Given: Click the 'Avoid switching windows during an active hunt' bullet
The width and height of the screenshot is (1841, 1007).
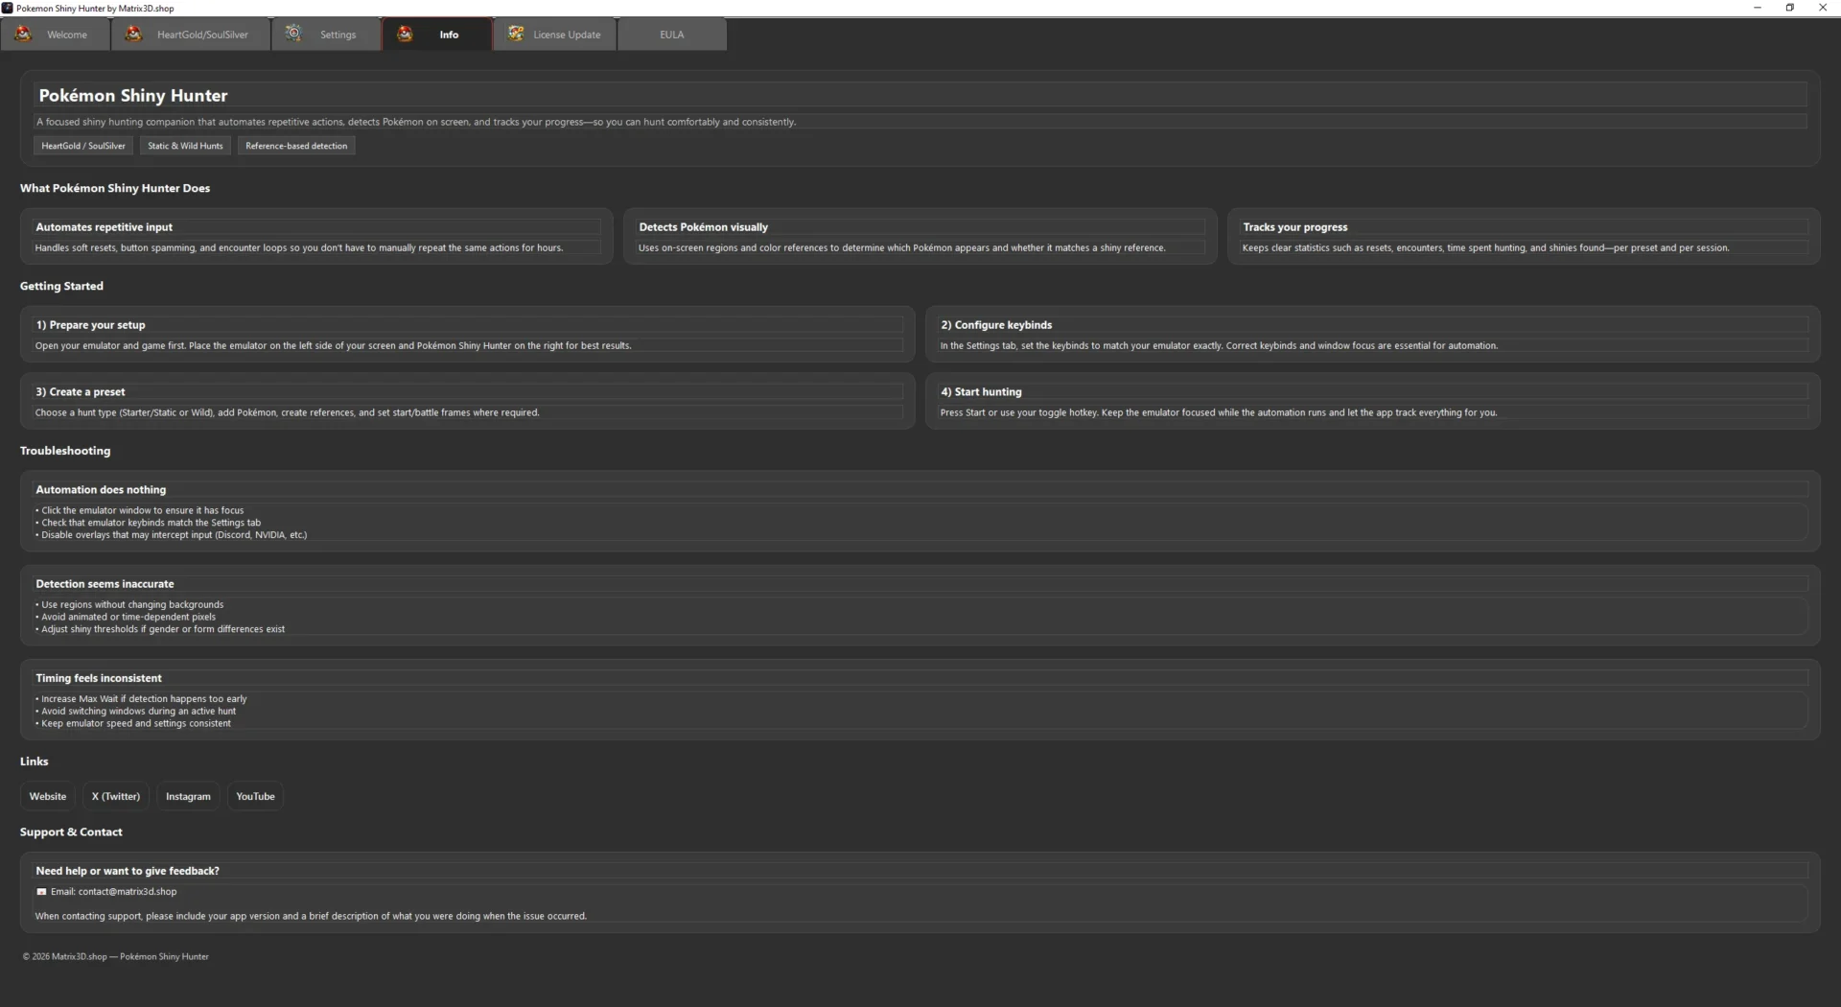Looking at the screenshot, I should pyautogui.click(x=135, y=712).
